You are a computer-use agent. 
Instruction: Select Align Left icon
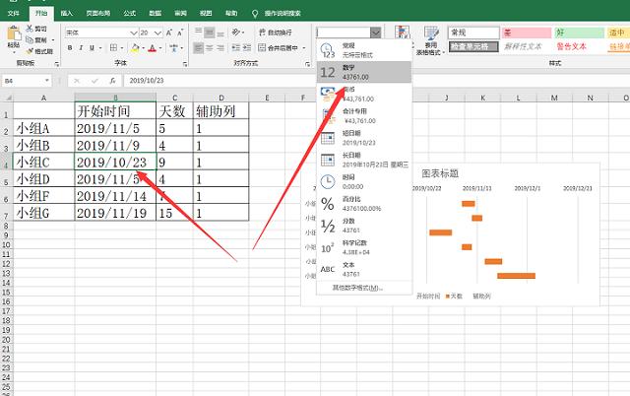pos(198,48)
